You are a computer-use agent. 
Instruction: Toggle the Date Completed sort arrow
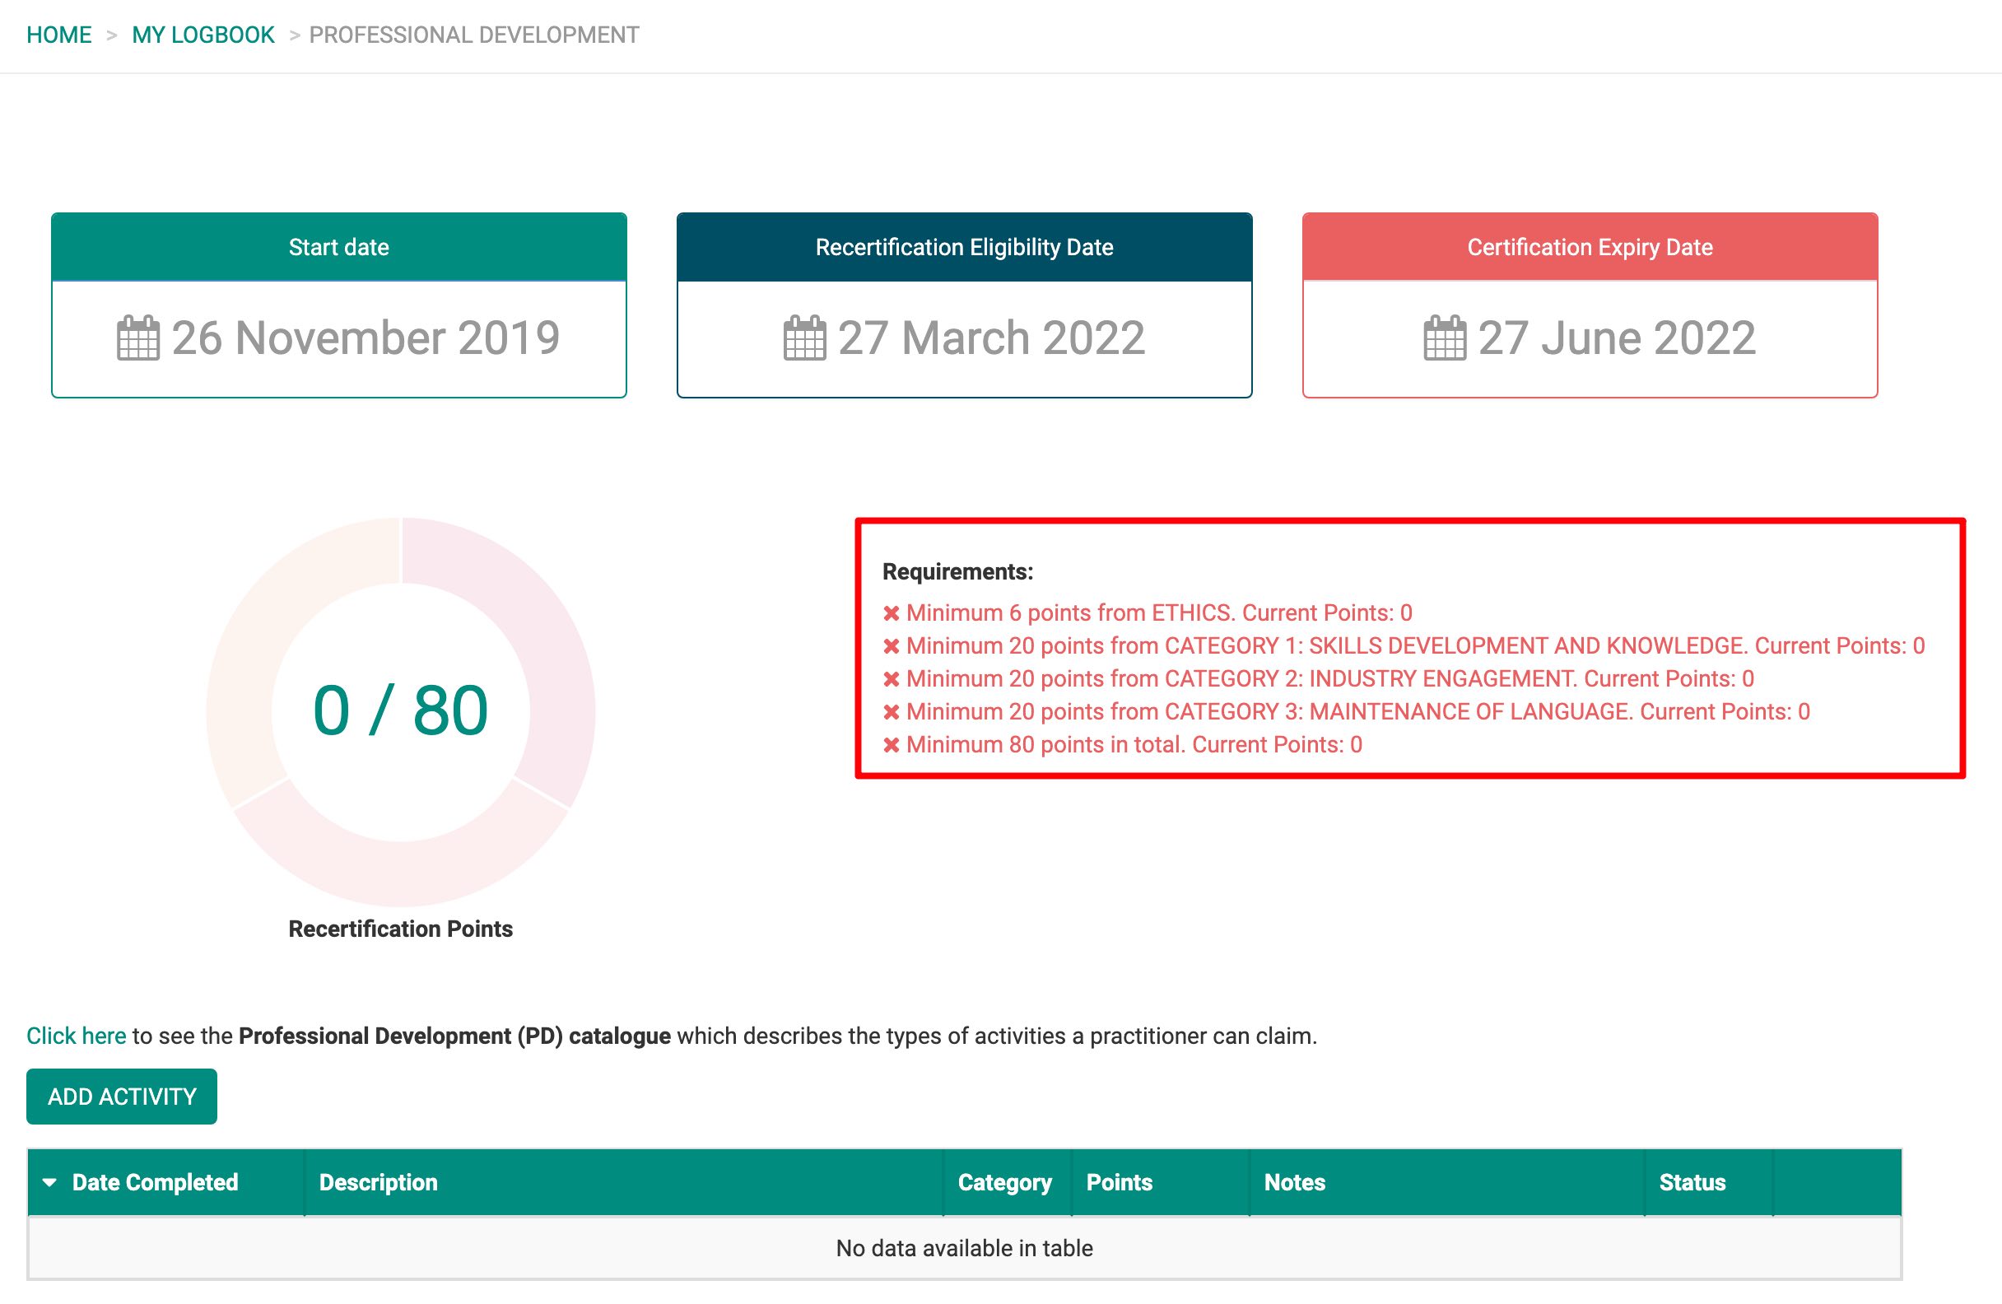pos(49,1182)
